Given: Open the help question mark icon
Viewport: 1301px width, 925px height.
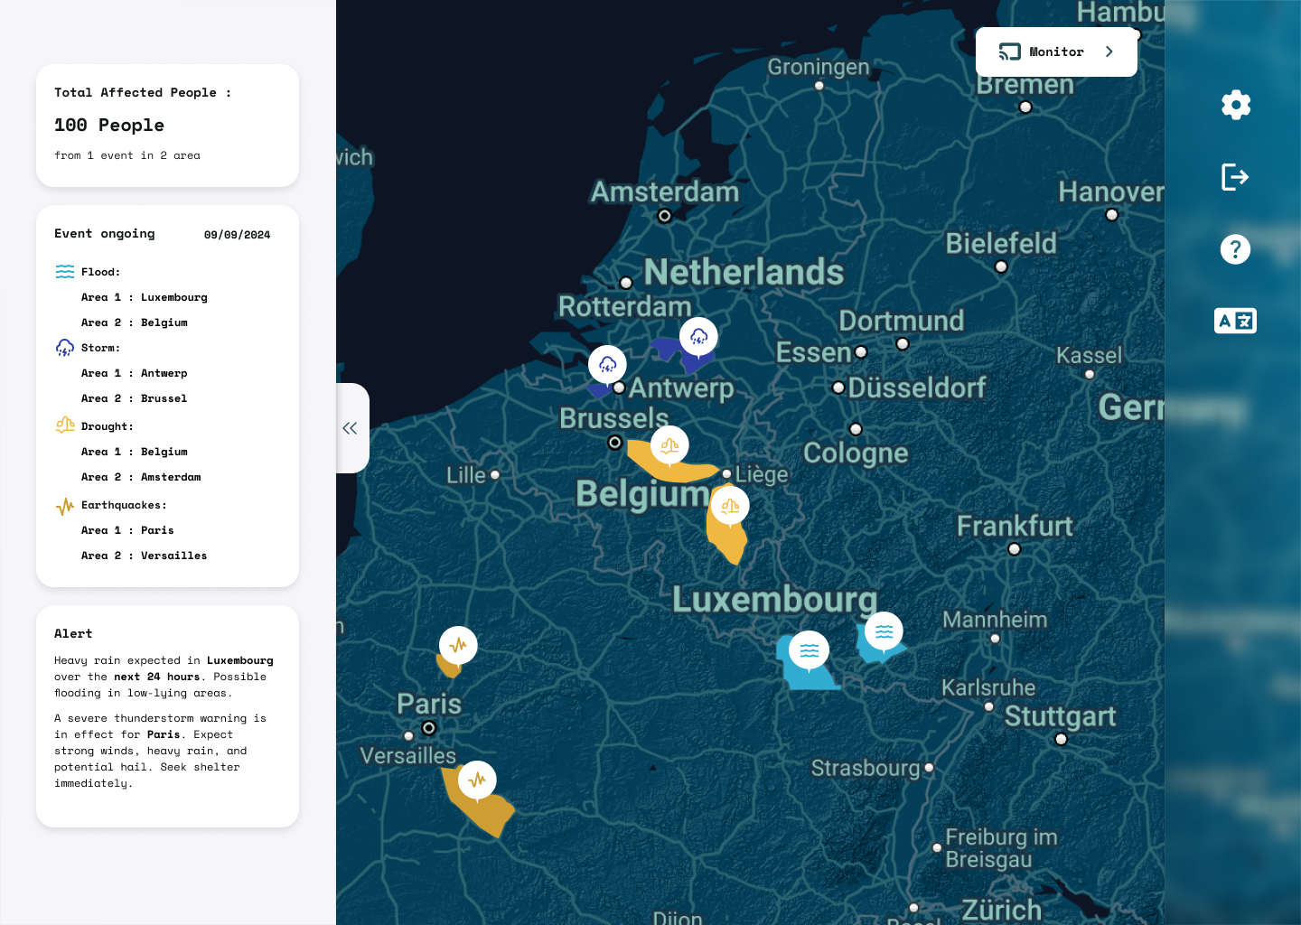Looking at the screenshot, I should click(x=1235, y=249).
